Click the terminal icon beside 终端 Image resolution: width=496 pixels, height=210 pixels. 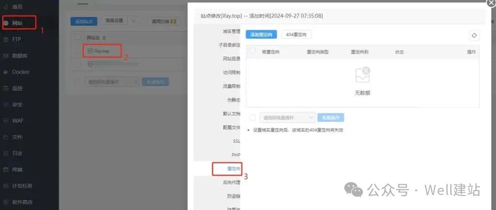coord(6,169)
